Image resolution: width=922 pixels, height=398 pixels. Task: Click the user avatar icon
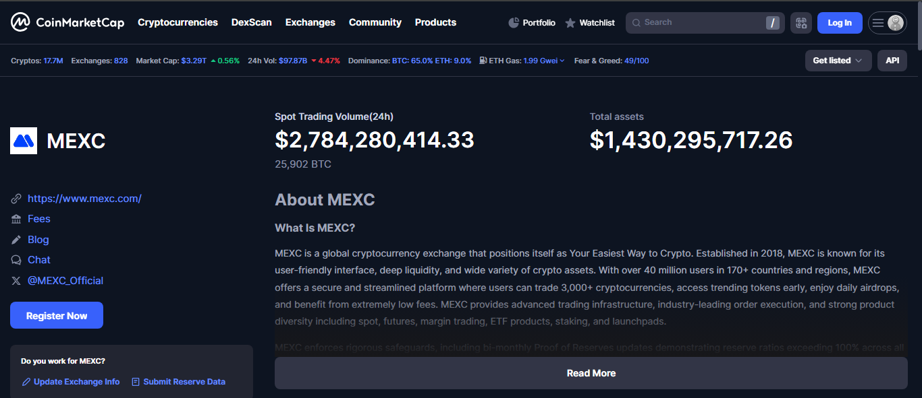pos(896,23)
